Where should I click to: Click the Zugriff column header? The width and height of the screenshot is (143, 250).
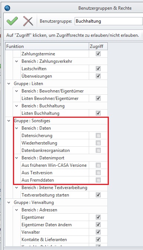[x=98, y=46]
